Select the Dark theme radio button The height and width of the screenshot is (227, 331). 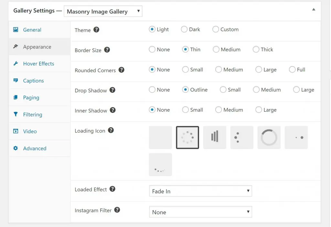coord(184,29)
